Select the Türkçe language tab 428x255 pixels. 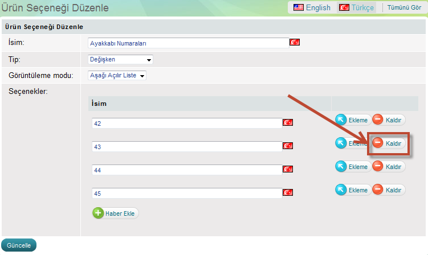click(x=357, y=7)
